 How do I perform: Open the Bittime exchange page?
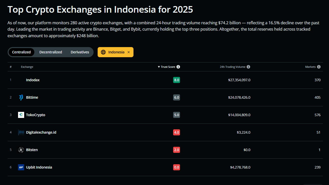pos(32,97)
